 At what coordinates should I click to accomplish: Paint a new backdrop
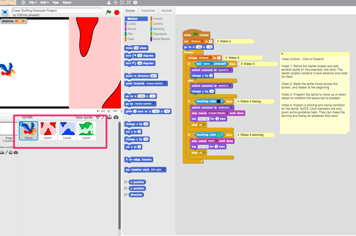coord(7,152)
